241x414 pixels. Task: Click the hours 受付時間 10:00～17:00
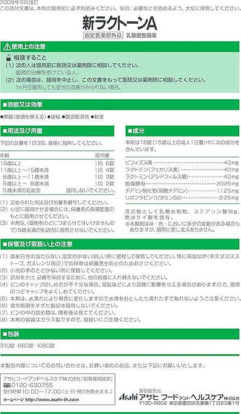(x=32, y=391)
